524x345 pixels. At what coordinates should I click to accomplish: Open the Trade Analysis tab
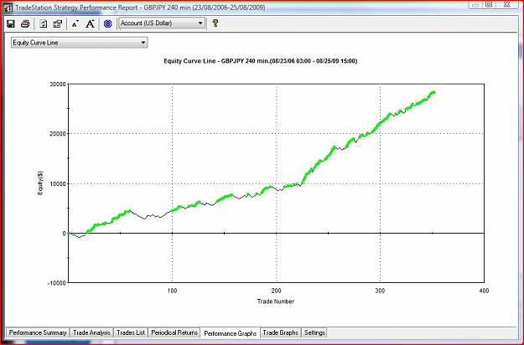[x=91, y=332]
